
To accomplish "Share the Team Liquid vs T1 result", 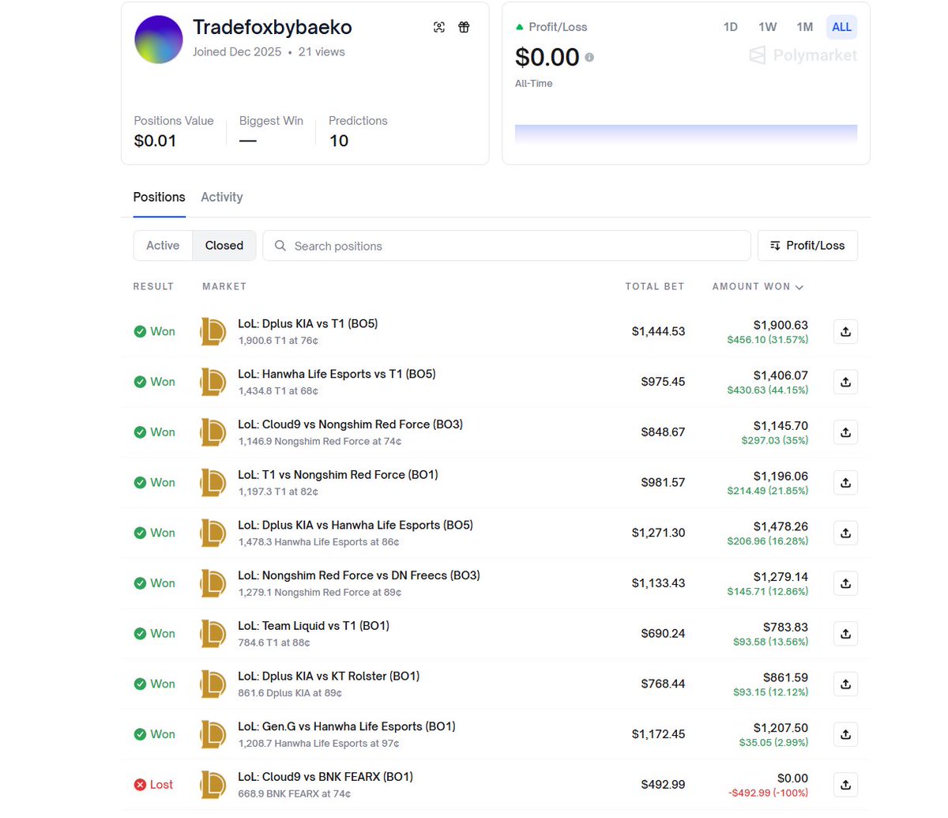I will 845,633.
